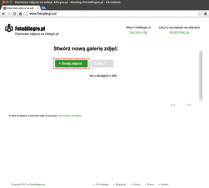Open the Regulamin footer link

point(121,184)
